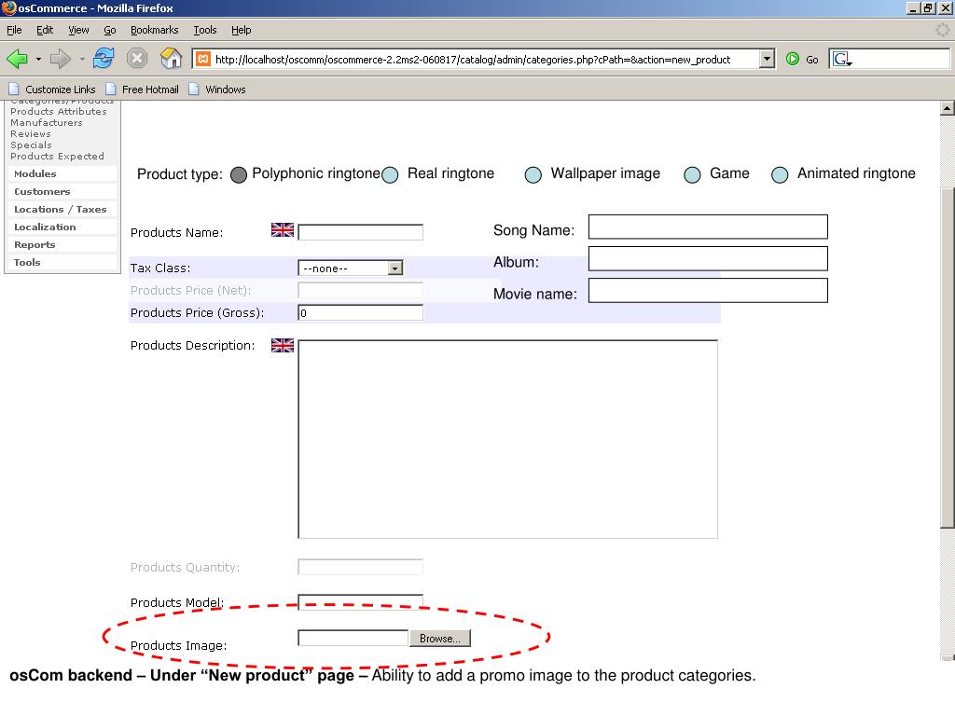Open the Edit menu
Image resolution: width=955 pixels, height=716 pixels.
click(45, 30)
